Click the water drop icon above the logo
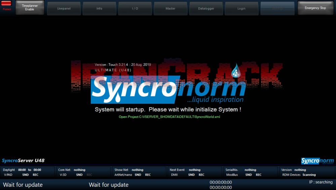 tap(236, 70)
